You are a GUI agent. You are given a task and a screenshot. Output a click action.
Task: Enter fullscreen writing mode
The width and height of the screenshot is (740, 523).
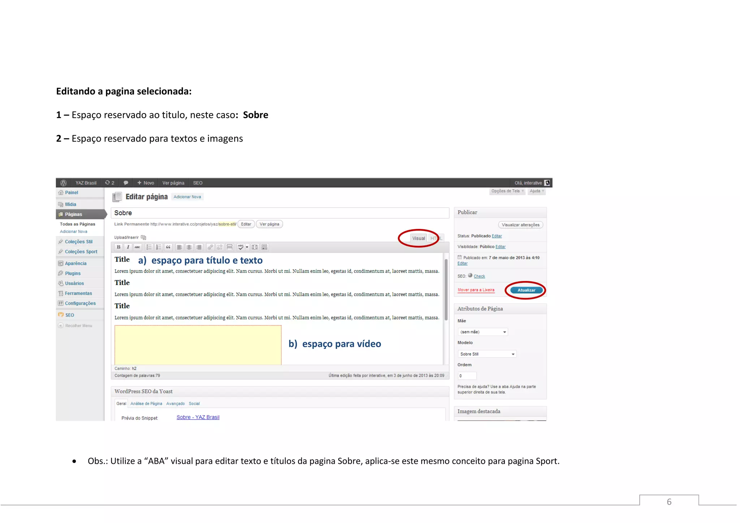point(255,247)
